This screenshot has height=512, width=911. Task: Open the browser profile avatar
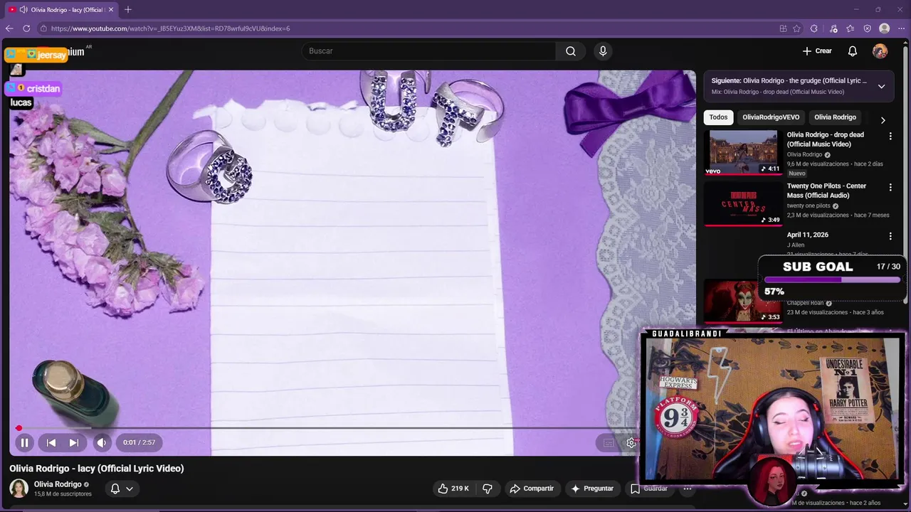click(x=885, y=28)
